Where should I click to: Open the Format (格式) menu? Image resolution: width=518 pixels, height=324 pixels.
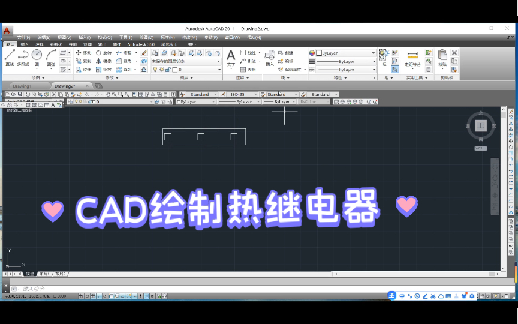click(x=105, y=37)
